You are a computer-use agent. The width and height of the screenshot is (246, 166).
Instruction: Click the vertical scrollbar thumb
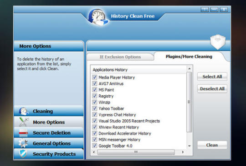click(189, 102)
